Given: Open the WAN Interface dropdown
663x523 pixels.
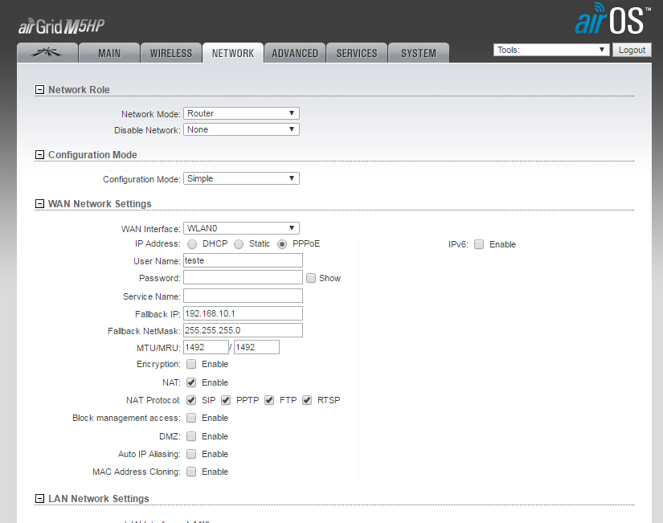Looking at the screenshot, I should (241, 228).
